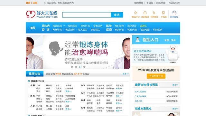This screenshot has width=206, height=116.
Task: Select the third carousel dot
Action: click(x=80, y=67)
